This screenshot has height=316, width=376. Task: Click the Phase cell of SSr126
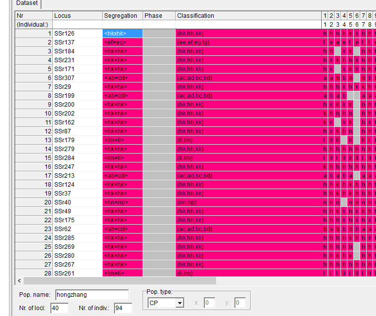tap(159, 34)
